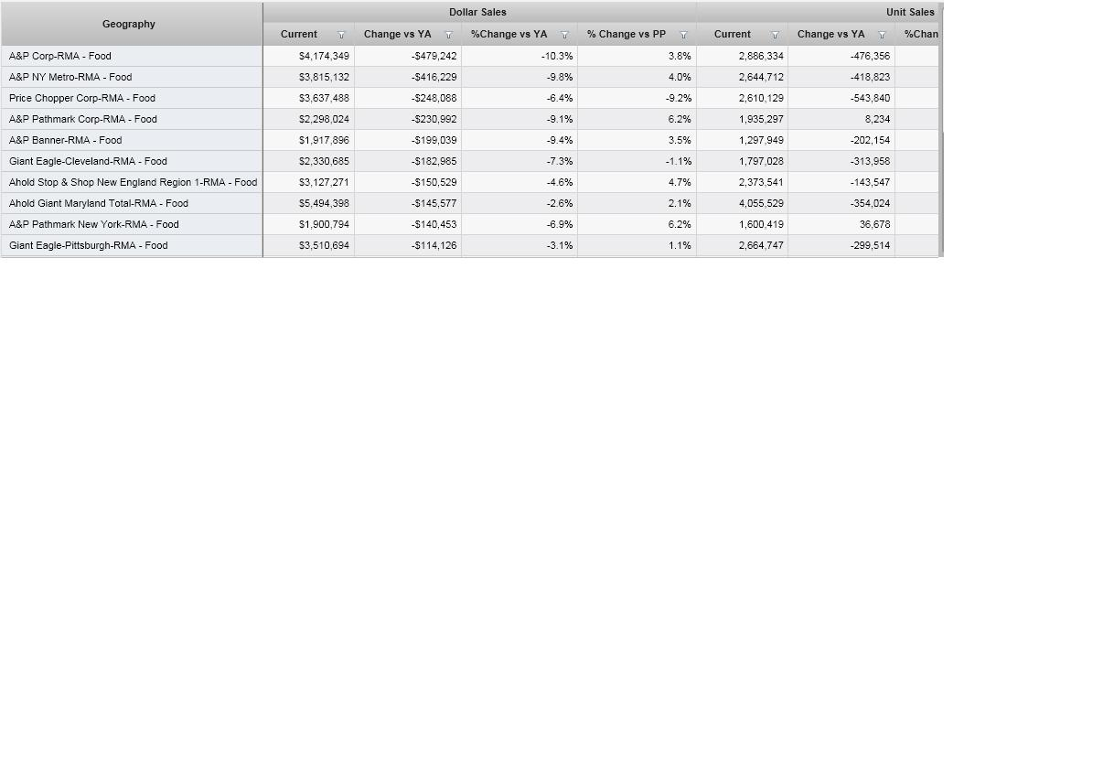Click the Unit Sales group header
Image resolution: width=1114 pixels, height=763 pixels.
coord(909,12)
